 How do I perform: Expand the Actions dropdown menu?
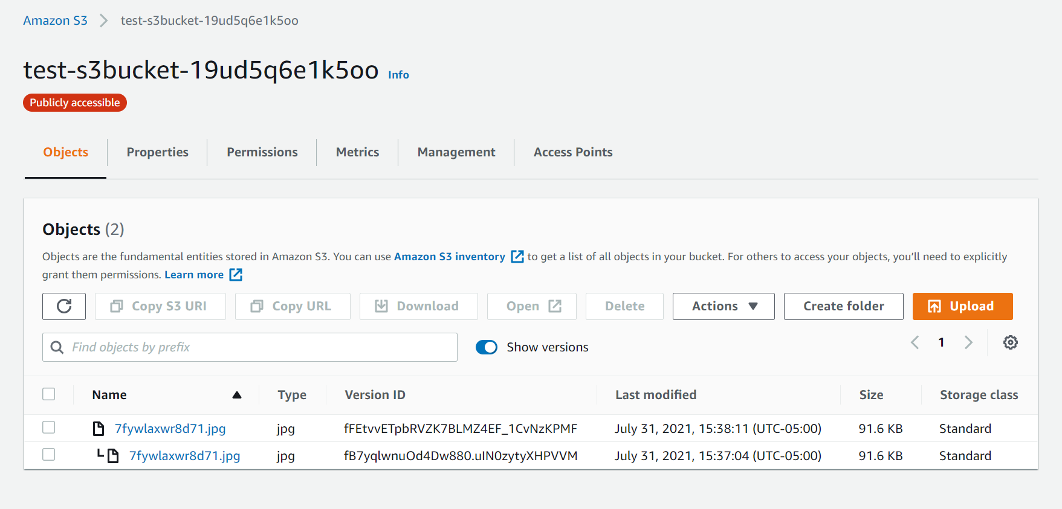724,306
